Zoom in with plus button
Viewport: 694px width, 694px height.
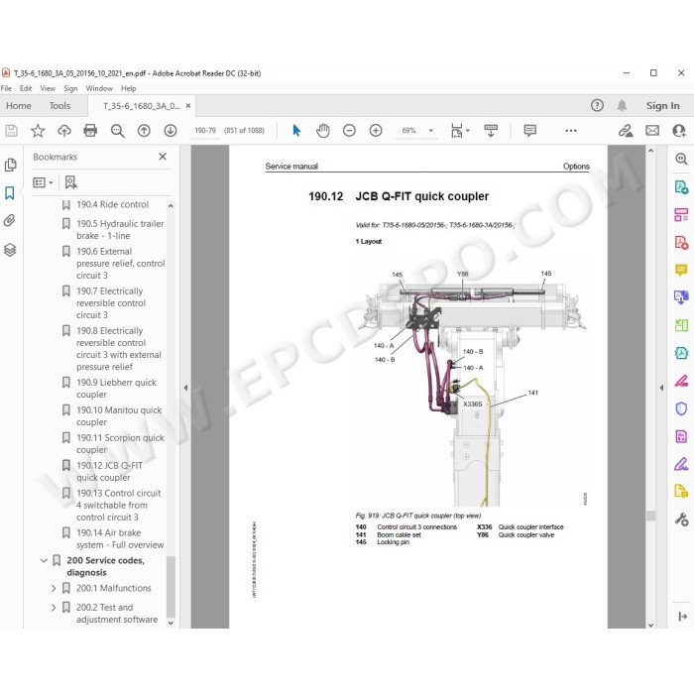376,131
